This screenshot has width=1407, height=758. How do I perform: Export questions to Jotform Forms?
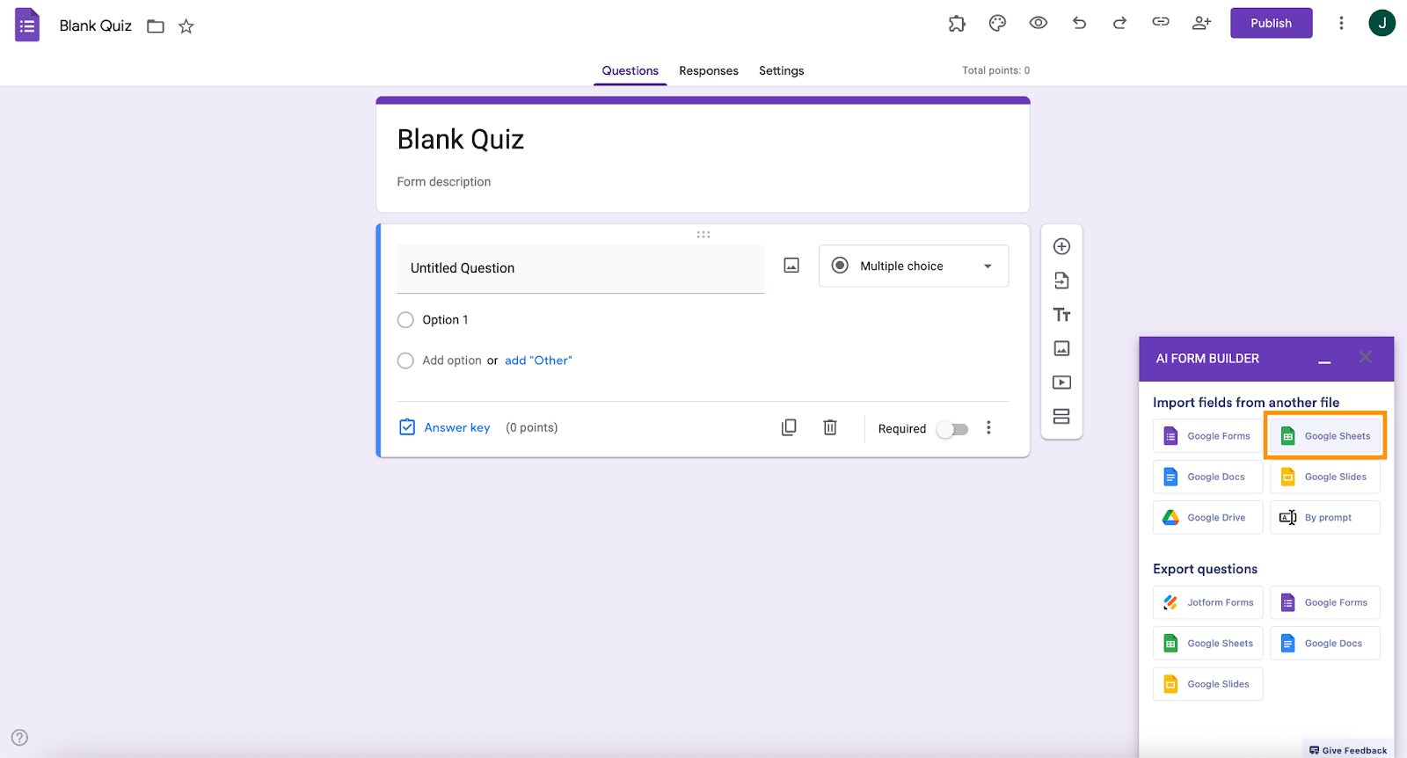1208,602
